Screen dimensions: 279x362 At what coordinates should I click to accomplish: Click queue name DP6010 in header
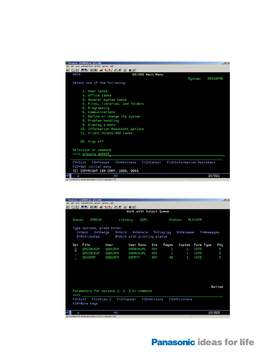pyautogui.click(x=96, y=220)
